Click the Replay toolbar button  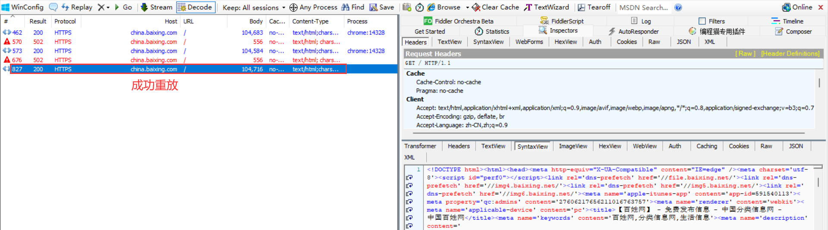pyautogui.click(x=77, y=7)
